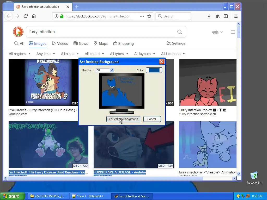Pick the blue background Color swatch
This screenshot has height=200, width=267.
pyautogui.click(x=154, y=70)
